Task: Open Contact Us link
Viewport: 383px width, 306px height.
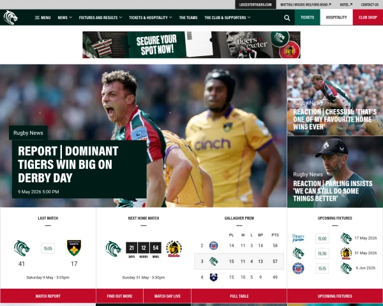Action: click(370, 4)
